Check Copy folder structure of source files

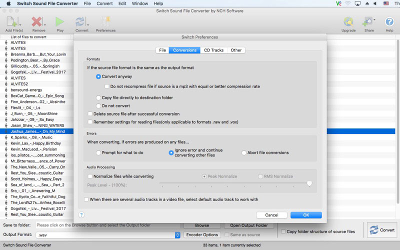pyautogui.click(x=283, y=231)
